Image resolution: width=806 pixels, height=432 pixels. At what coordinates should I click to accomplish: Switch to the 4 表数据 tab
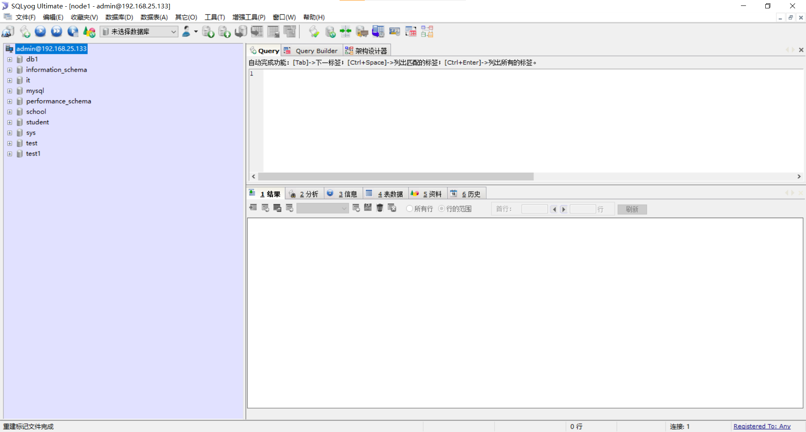[x=385, y=194]
